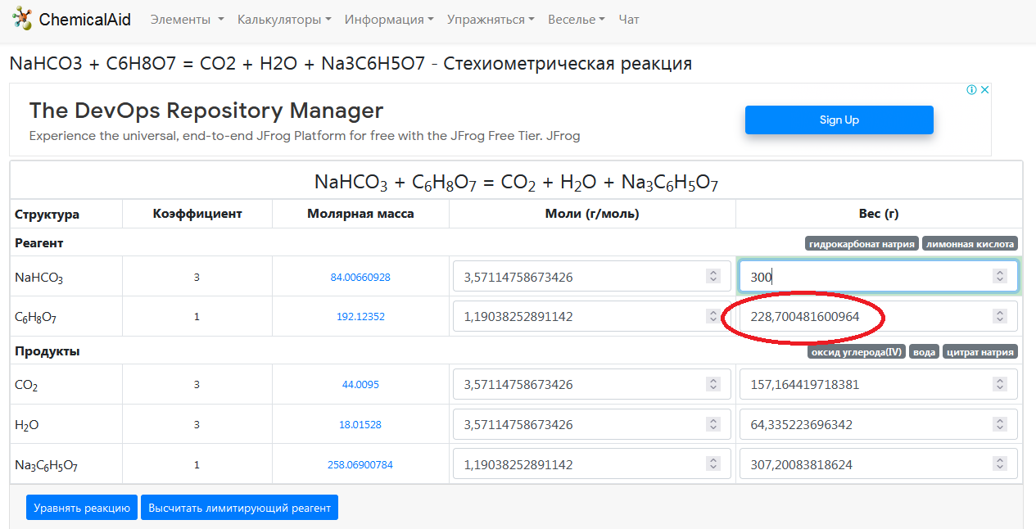Click the NaHCO3 weight field showing 300
This screenshot has height=529, width=1036.
click(x=879, y=277)
